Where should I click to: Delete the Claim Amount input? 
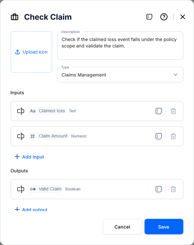(173, 136)
